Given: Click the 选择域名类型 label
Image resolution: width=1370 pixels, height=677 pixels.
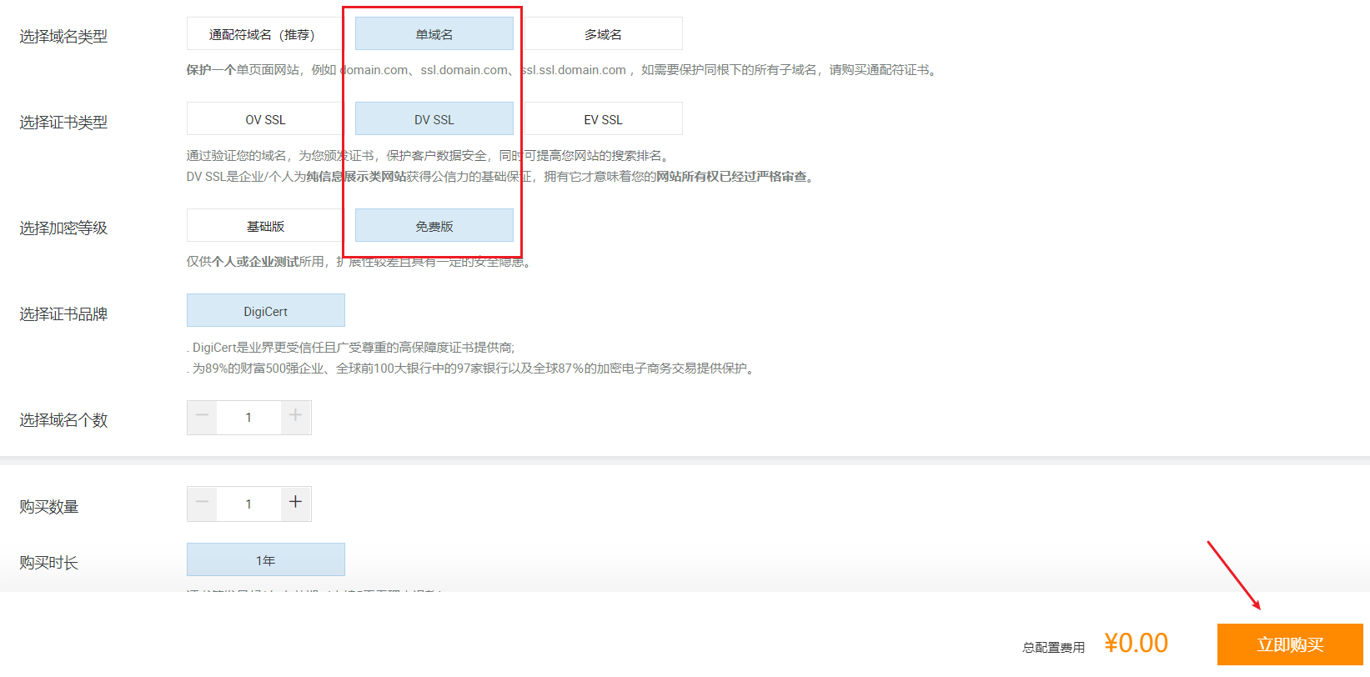Looking at the screenshot, I should (x=63, y=37).
